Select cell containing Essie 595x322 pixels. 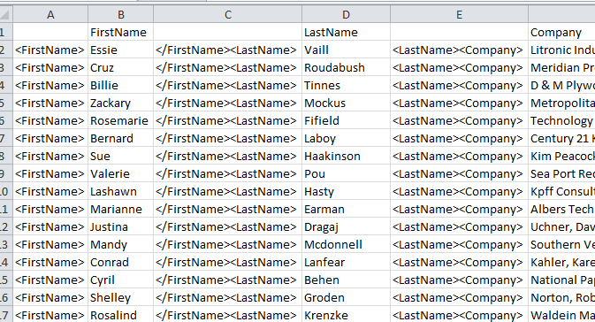120,50
